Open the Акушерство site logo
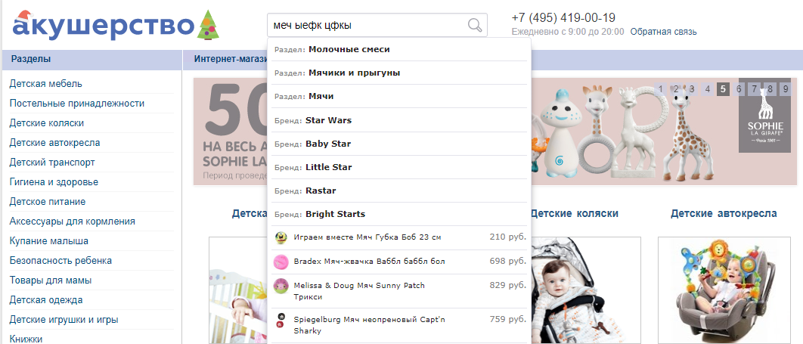Viewport: 803px width, 344px height. click(116, 25)
